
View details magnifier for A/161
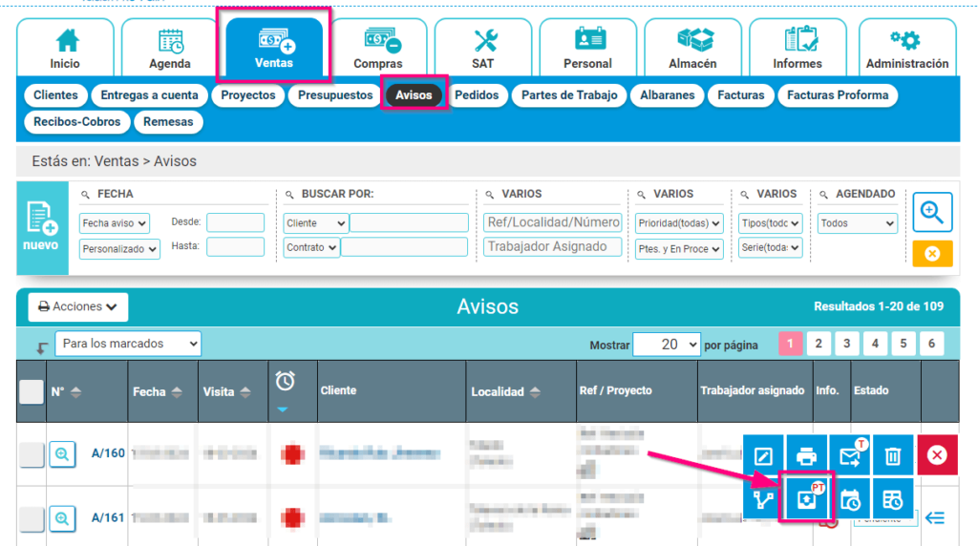coord(62,518)
